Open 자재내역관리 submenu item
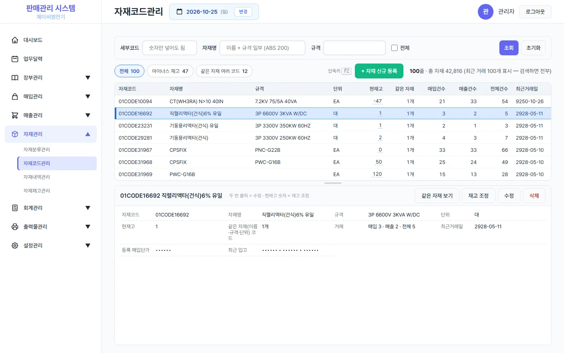This screenshot has width=564, height=353. coord(57,177)
